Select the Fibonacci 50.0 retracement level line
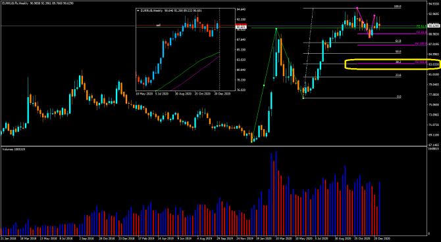This screenshot has width=441, height=242. [352, 53]
